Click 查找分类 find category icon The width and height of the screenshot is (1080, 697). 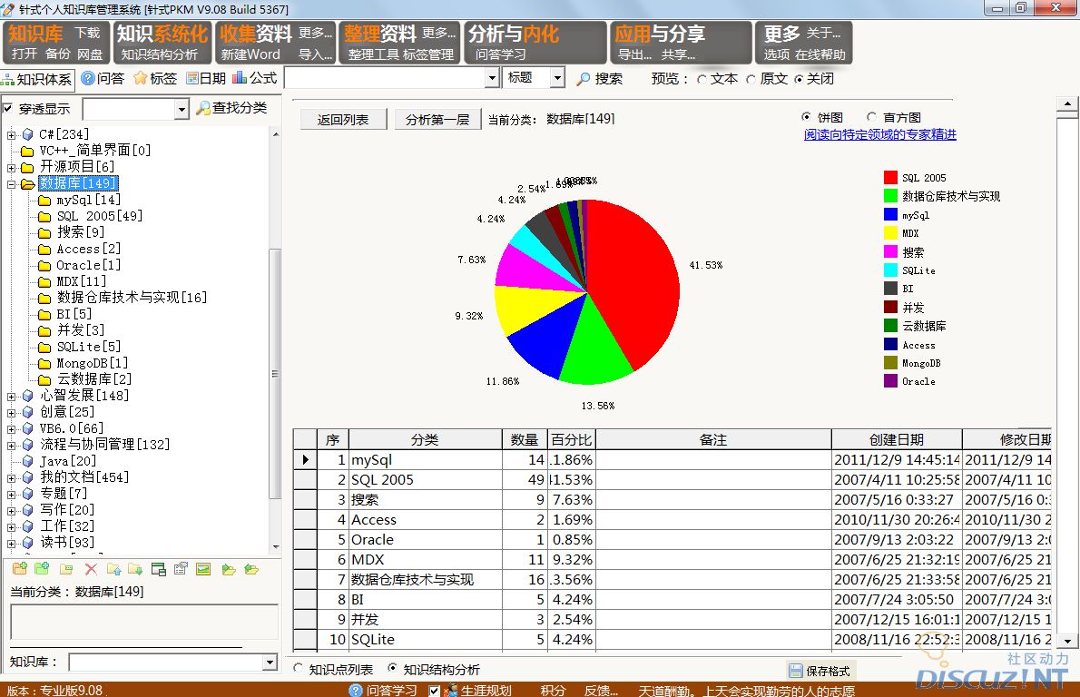point(231,108)
